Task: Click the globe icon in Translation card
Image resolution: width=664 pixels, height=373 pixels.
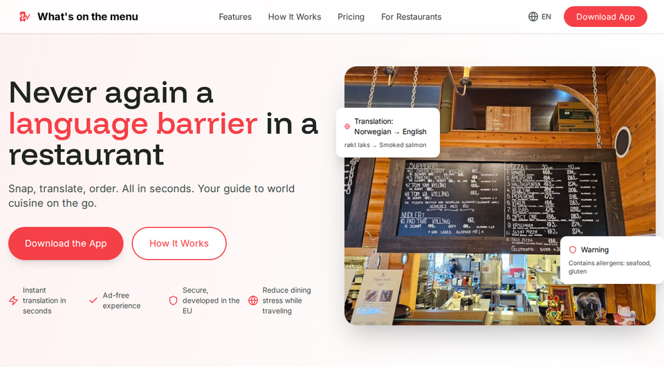Action: point(347,126)
